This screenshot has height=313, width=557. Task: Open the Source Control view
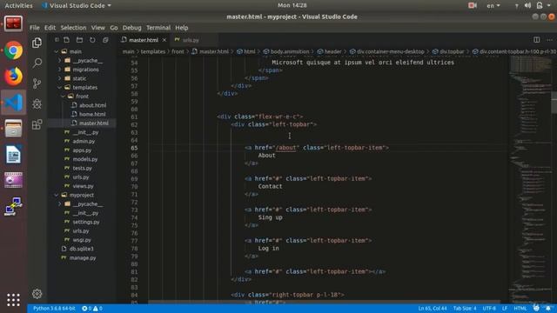pyautogui.click(x=37, y=83)
